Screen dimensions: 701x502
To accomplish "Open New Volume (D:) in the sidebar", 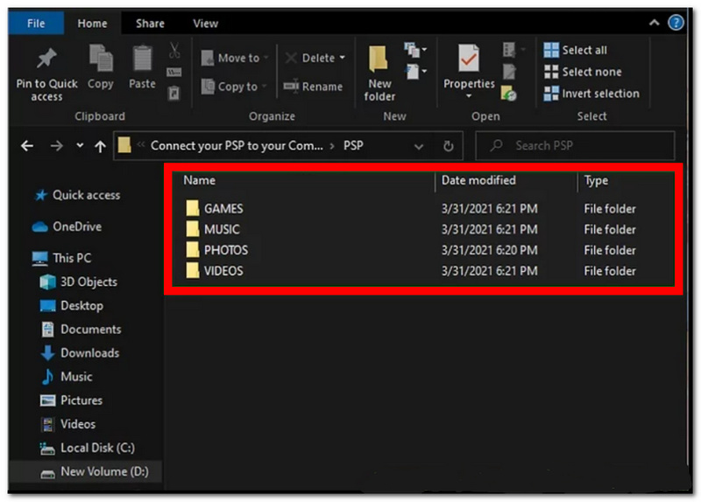I will (x=95, y=471).
